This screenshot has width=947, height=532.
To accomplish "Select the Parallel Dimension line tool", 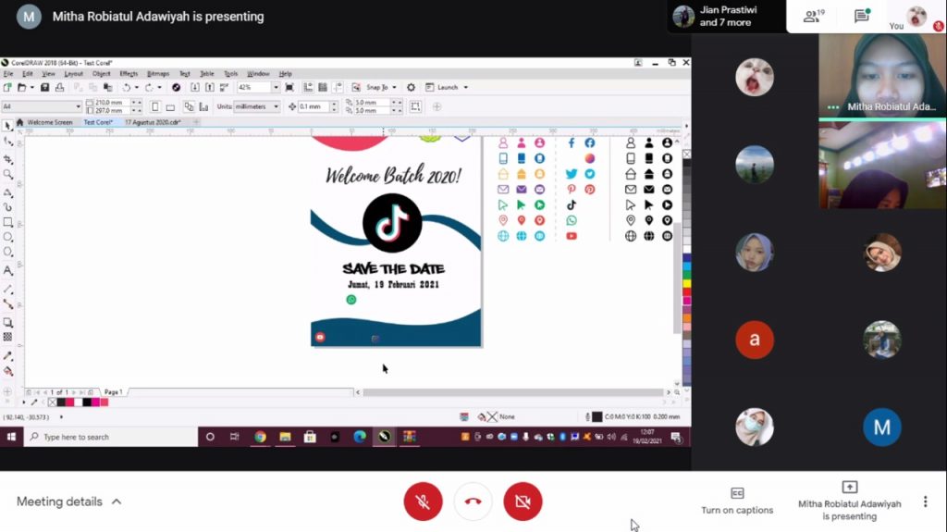I will click(7, 289).
